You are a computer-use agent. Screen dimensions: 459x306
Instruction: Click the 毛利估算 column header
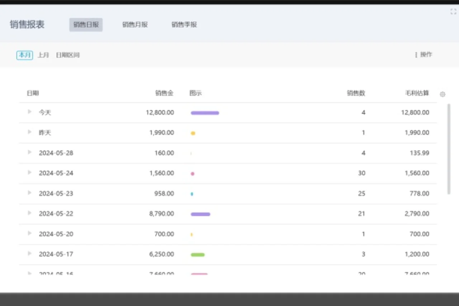[x=417, y=93]
